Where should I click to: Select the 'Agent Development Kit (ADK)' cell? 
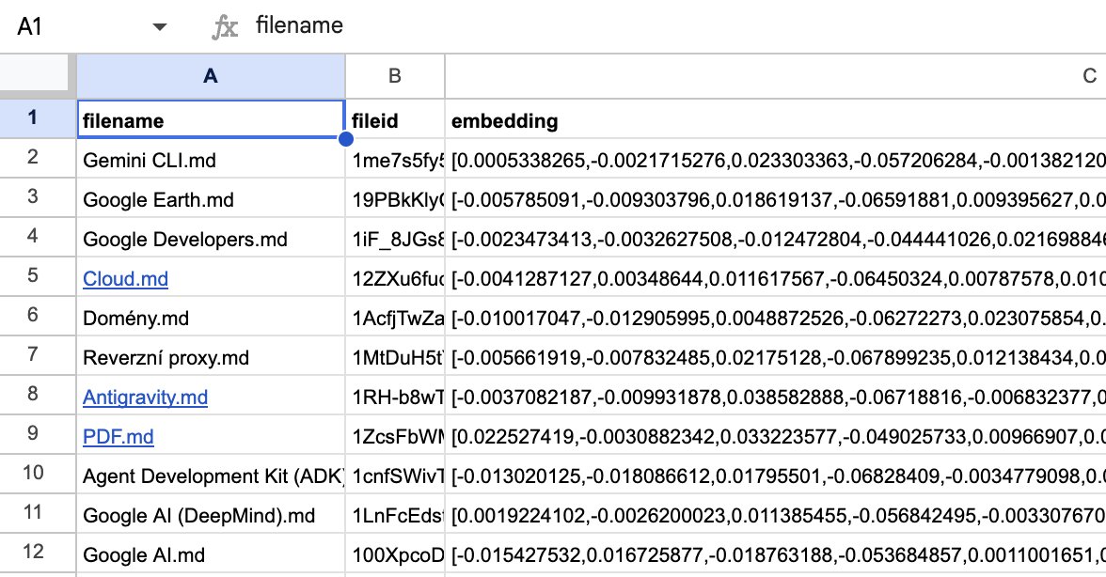pyautogui.click(x=211, y=475)
